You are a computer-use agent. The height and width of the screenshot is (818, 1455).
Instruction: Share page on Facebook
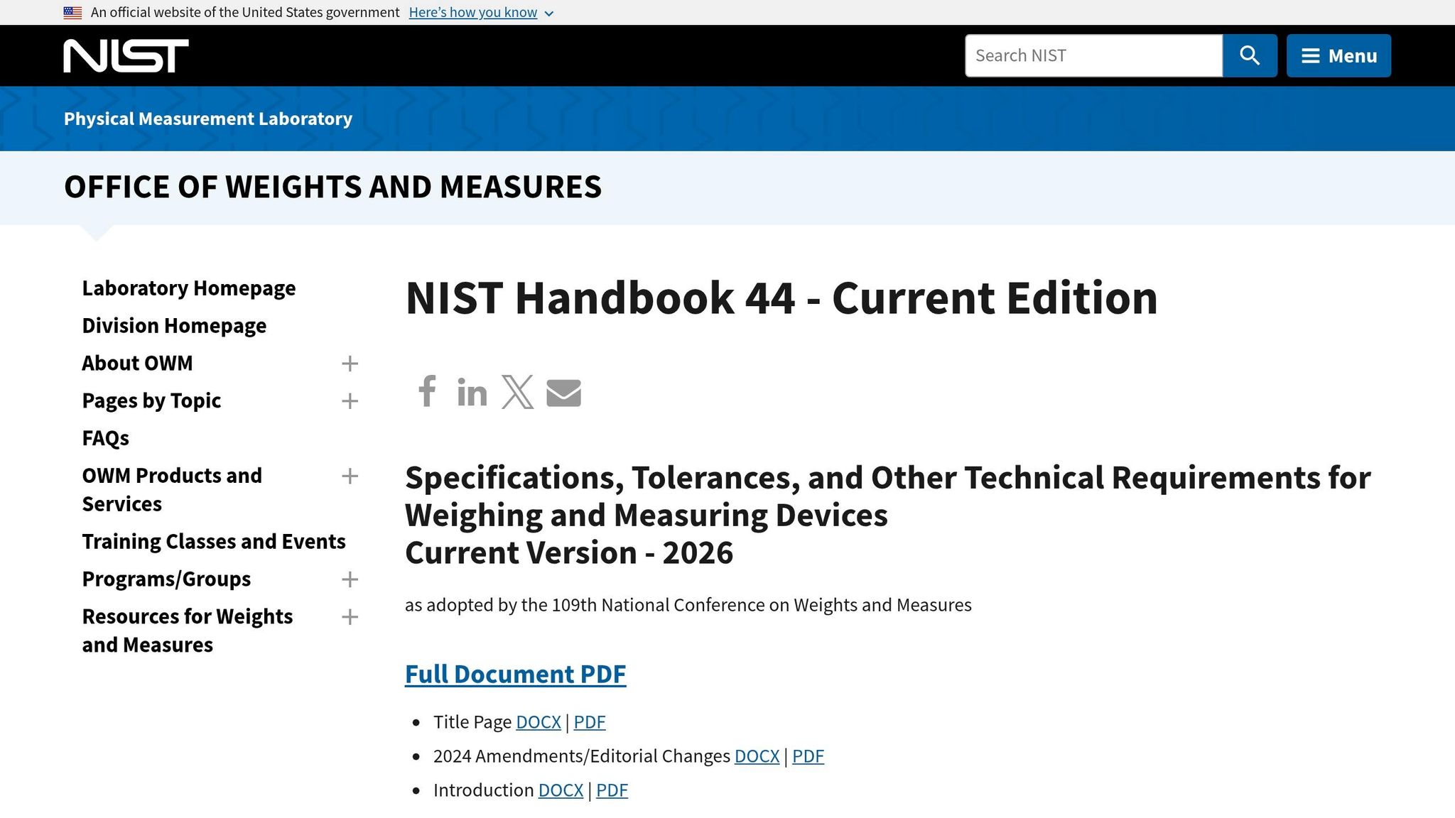(427, 393)
